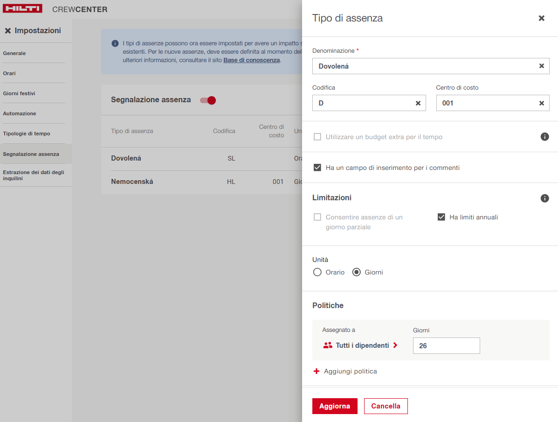558x422 pixels.
Task: Click the blue info icon in banner
Action: pyautogui.click(x=115, y=43)
